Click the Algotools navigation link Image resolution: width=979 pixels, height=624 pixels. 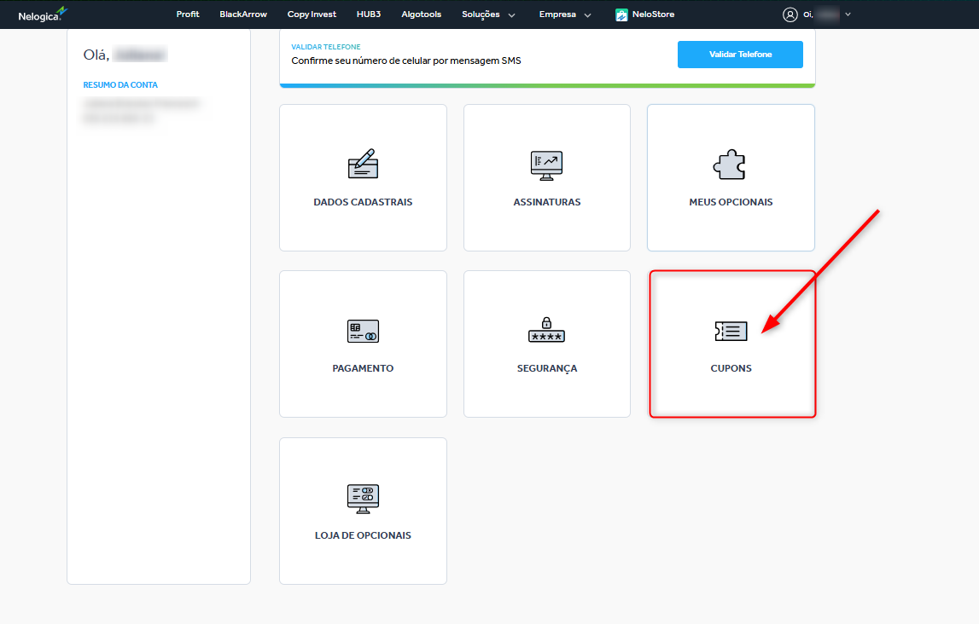pyautogui.click(x=422, y=14)
